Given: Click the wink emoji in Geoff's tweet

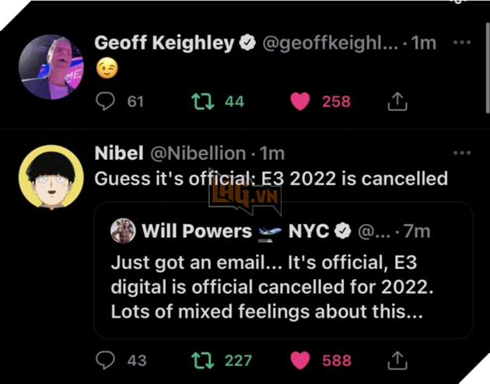Looking at the screenshot, I should pyautogui.click(x=107, y=70).
